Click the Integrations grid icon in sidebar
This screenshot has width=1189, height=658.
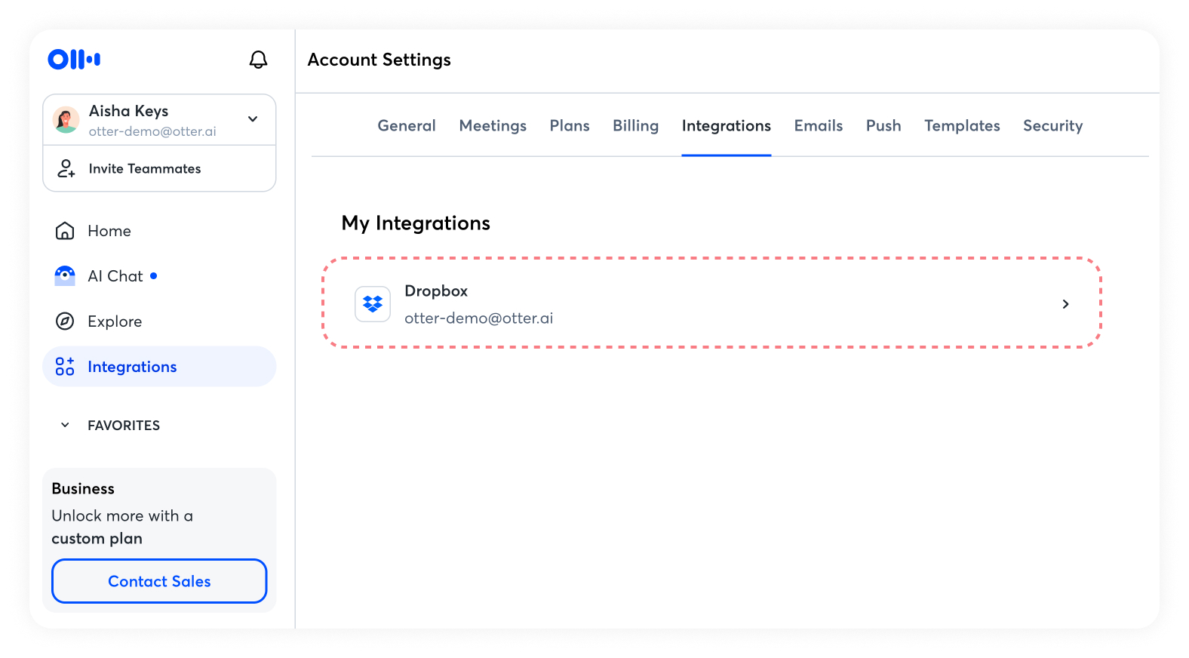[65, 367]
